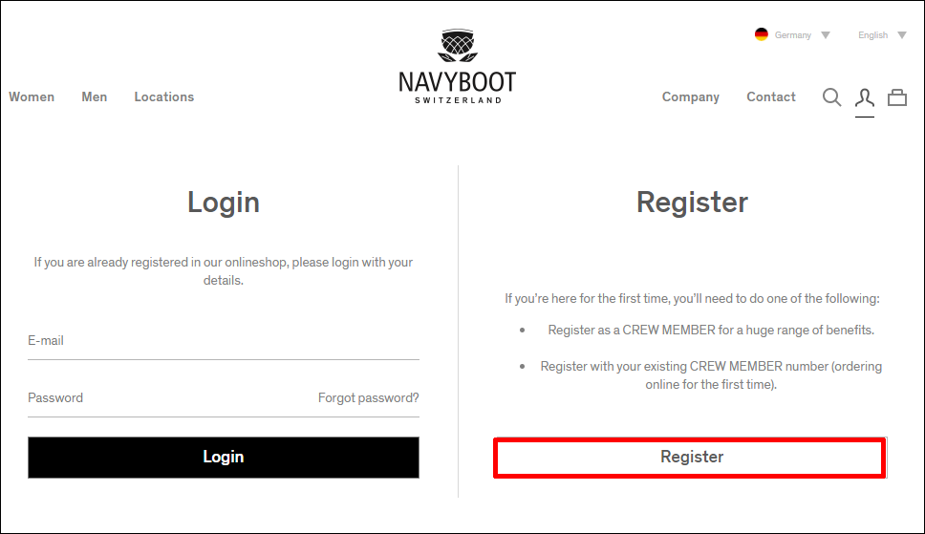
Task: Open the search magnifier icon
Action: tap(831, 97)
